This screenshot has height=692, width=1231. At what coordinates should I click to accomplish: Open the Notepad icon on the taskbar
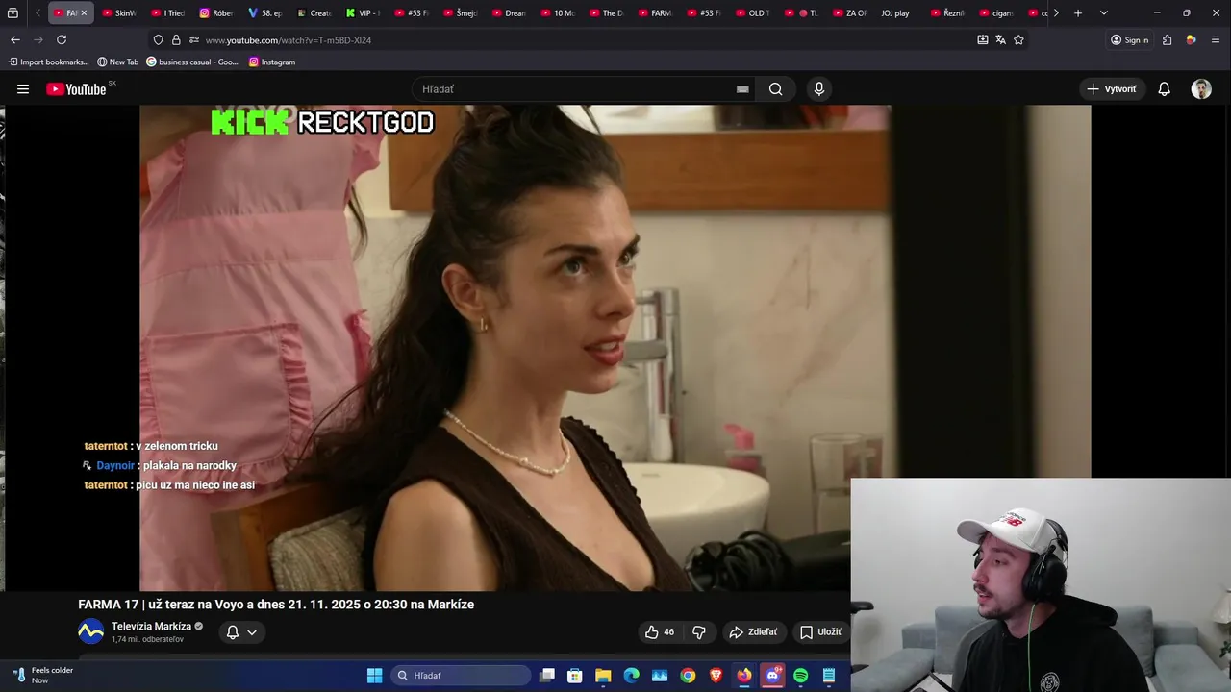[829, 676]
